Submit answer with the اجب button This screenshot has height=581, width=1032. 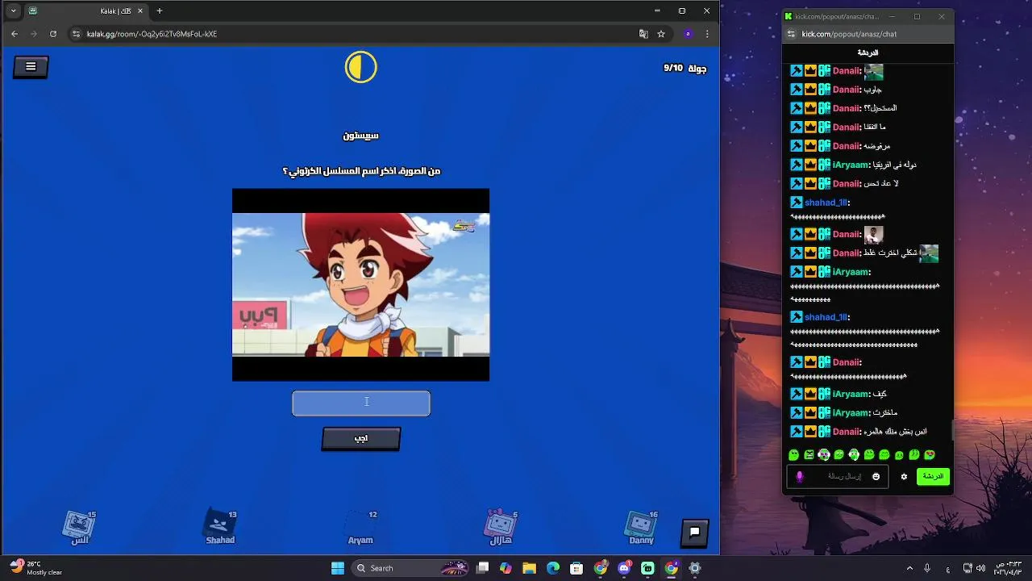coord(361,438)
